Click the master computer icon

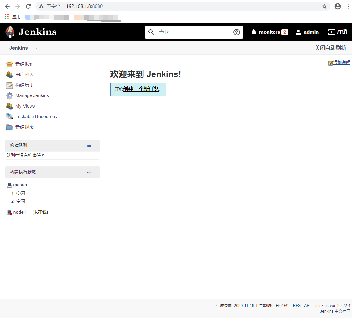pyautogui.click(x=10, y=185)
